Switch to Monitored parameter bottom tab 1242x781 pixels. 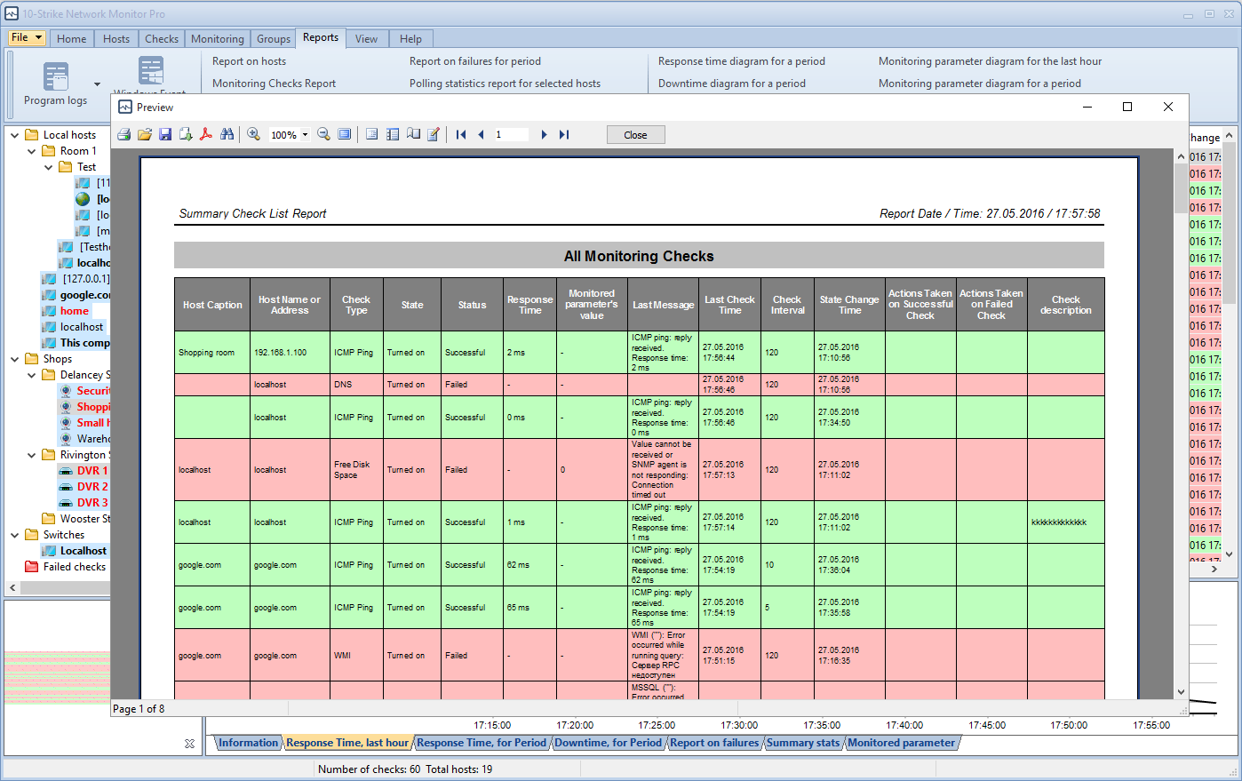(x=902, y=743)
